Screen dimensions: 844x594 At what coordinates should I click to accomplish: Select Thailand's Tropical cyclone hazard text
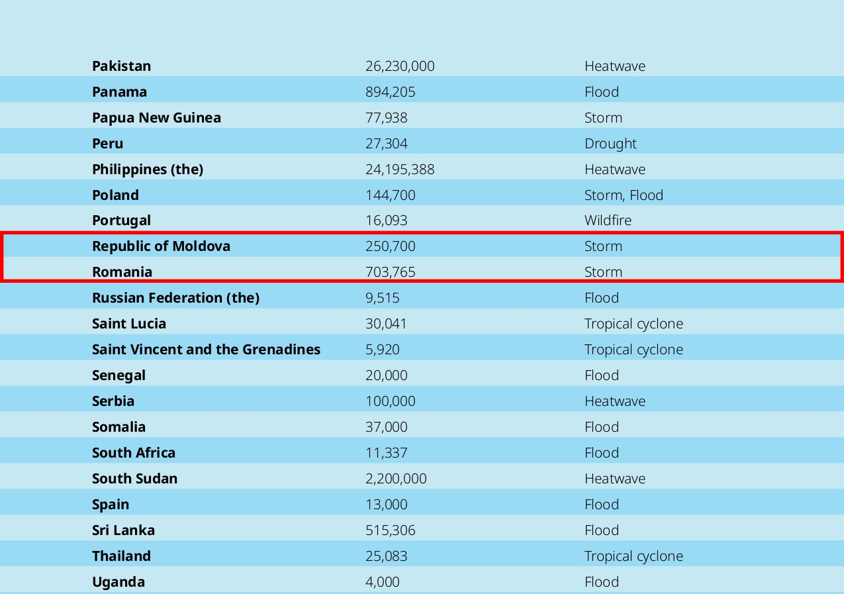[x=633, y=556]
